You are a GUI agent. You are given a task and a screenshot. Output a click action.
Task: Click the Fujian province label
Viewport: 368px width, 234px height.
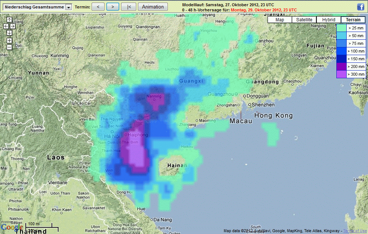(x=315, y=46)
